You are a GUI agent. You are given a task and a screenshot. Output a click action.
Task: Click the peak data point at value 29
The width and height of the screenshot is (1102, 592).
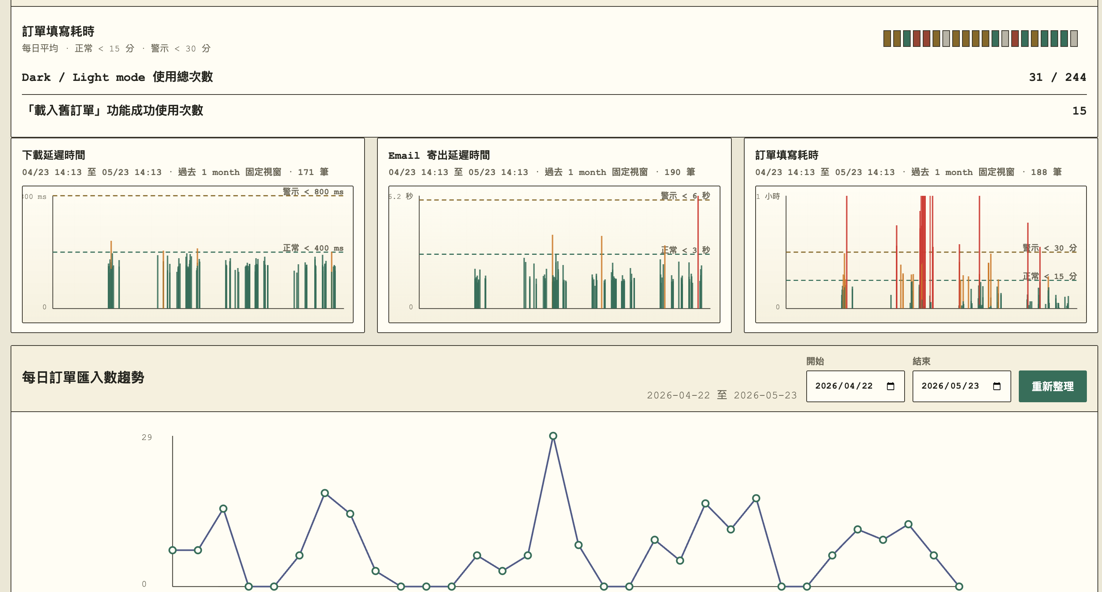point(553,436)
